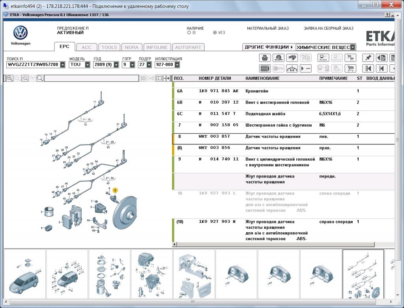Click the printer icon in the toolbar
404x308 pixels.
click(x=265, y=58)
